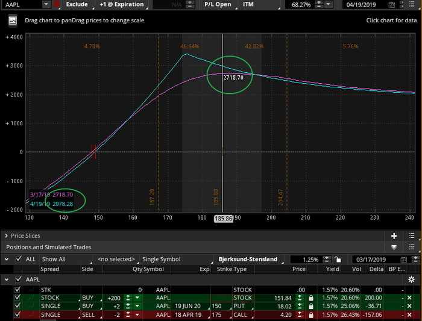Remove the SINGLE SELL CALL row
The width and height of the screenshot is (422, 321).
(409, 315)
